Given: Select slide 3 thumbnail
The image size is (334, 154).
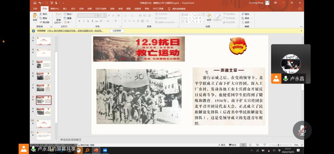Looking at the screenshot, I should pyautogui.click(x=44, y=41).
